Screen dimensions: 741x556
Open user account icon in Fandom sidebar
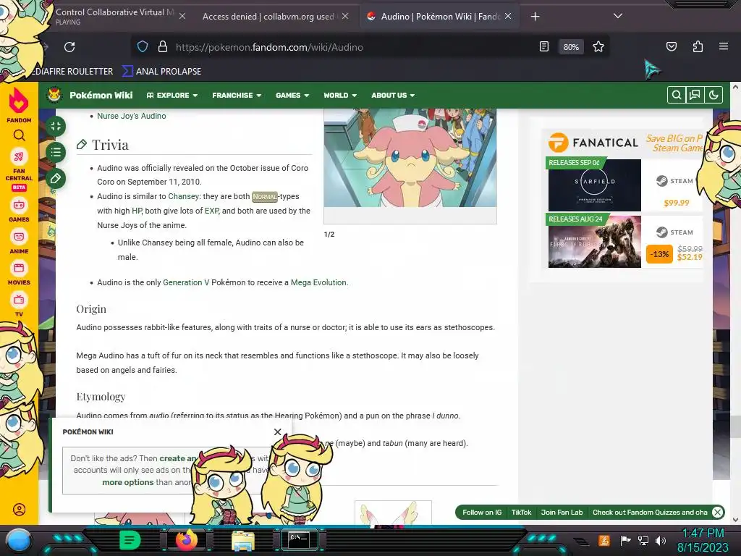point(19,510)
